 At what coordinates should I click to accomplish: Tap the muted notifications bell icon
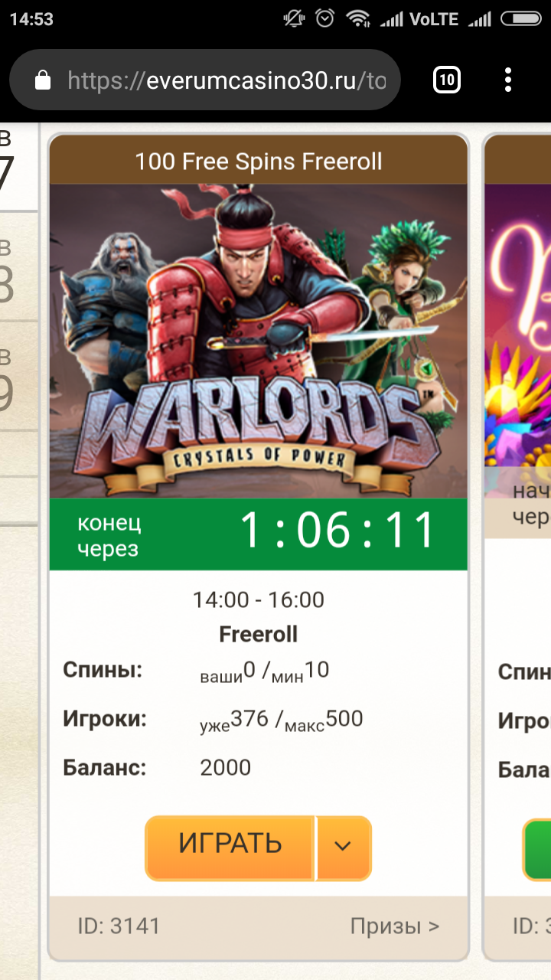(294, 19)
